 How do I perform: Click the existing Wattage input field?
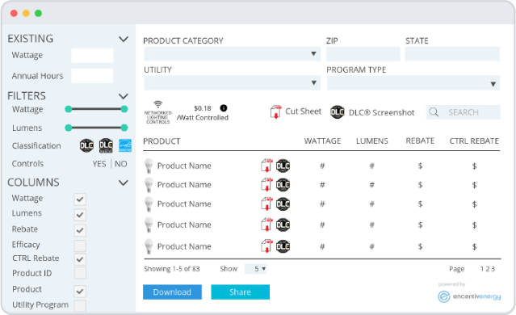coord(92,55)
